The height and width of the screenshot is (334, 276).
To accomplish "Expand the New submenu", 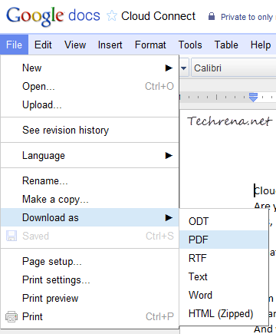I will (x=90, y=68).
